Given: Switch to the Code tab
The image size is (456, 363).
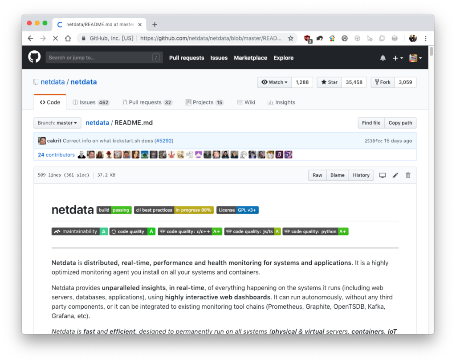Looking at the screenshot, I should pyautogui.click(x=50, y=102).
